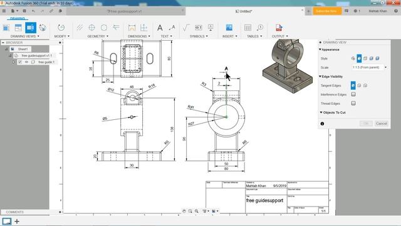Collapse the Objects To Cut section
This screenshot has height=226, width=401.
(x=321, y=112)
